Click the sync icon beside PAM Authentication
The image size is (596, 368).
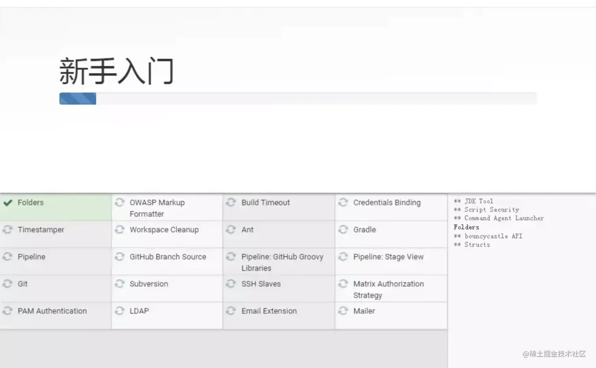[7, 311]
